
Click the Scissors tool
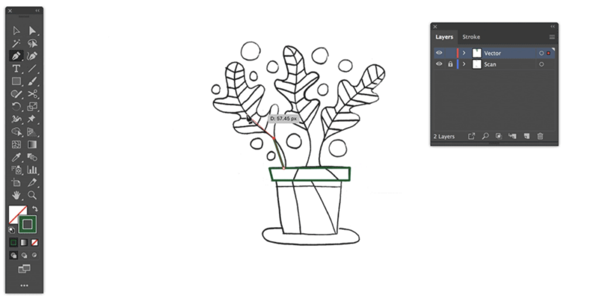32,94
